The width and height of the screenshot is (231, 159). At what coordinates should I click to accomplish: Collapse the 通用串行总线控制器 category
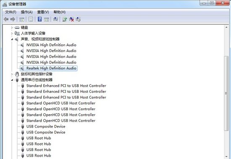tap(12, 80)
